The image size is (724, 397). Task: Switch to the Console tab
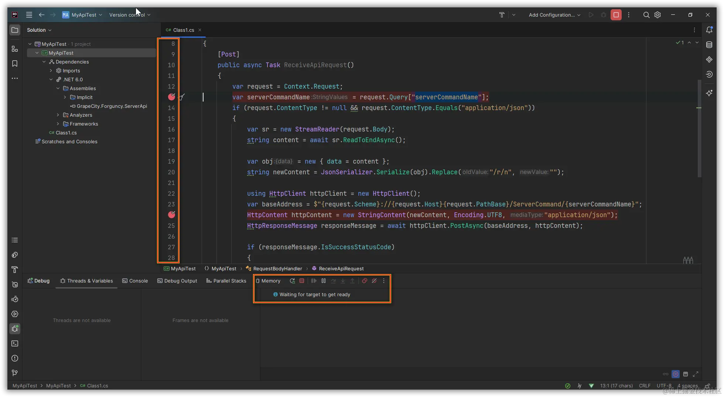point(135,281)
